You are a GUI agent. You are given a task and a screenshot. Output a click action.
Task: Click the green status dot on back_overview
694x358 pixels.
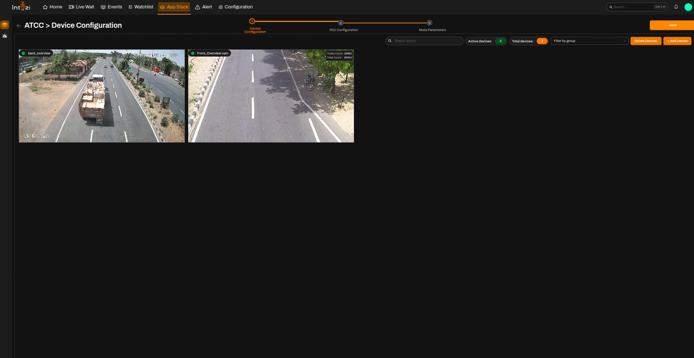tap(23, 53)
